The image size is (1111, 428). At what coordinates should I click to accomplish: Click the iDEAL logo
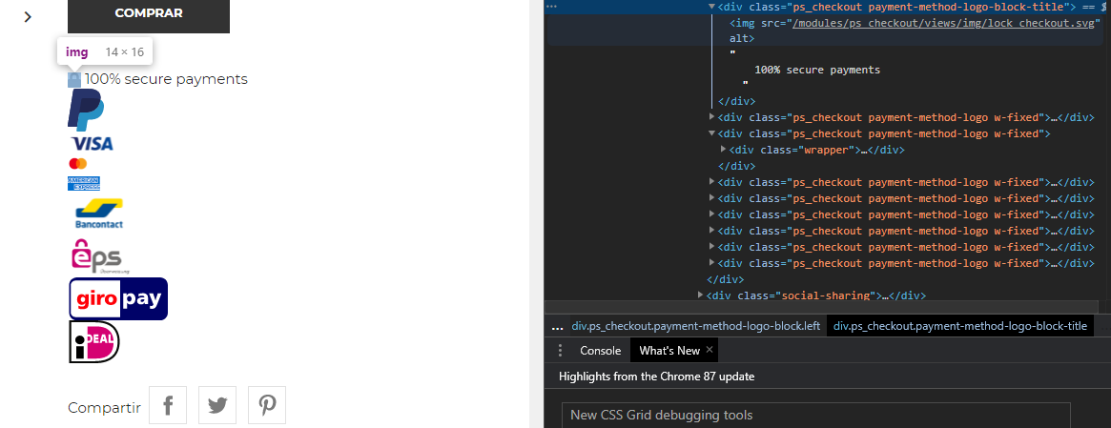point(94,341)
